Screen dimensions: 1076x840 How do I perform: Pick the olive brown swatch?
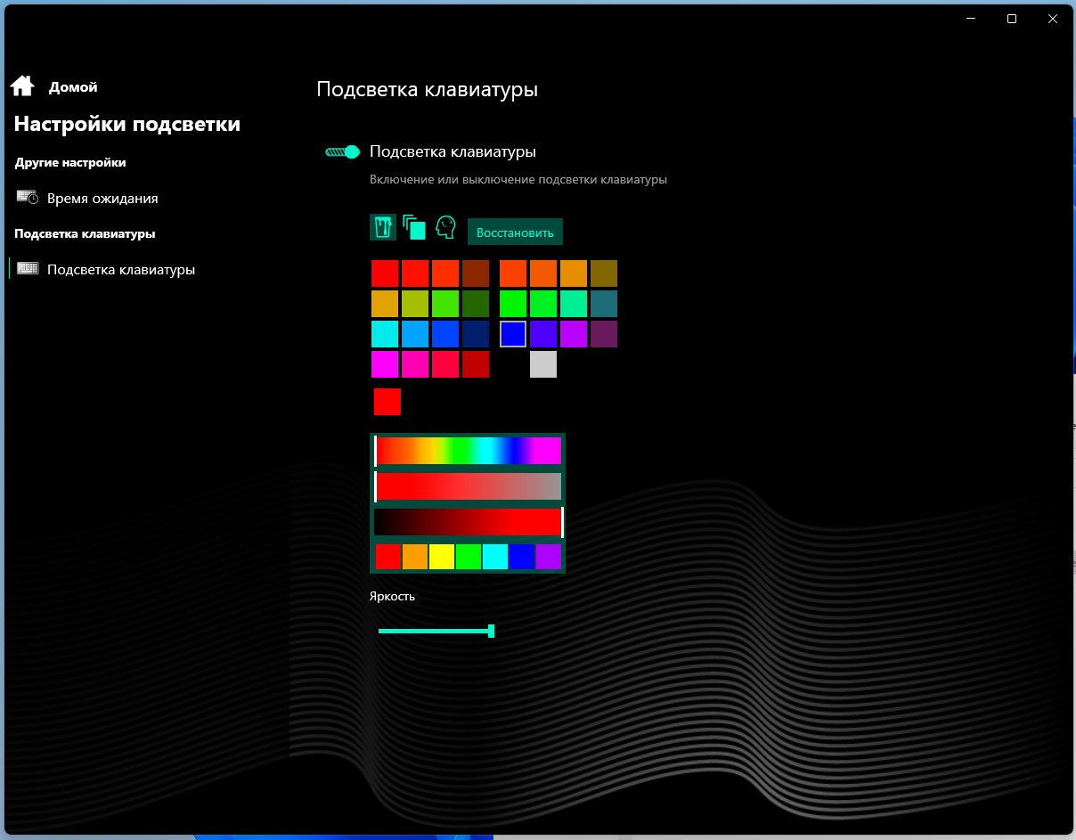tap(604, 273)
